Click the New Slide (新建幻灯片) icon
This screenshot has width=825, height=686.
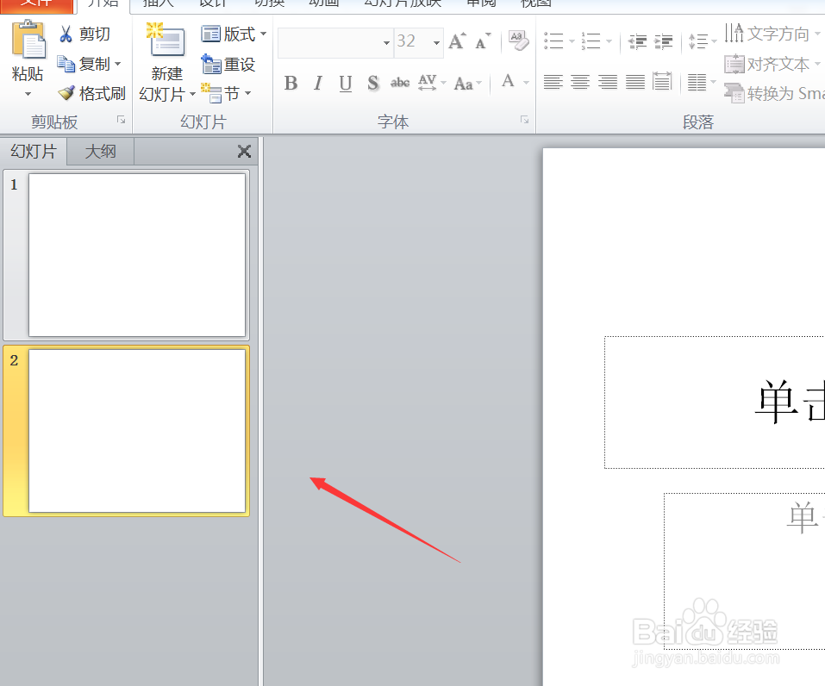tap(166, 40)
